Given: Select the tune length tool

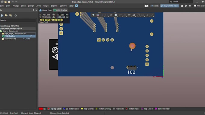Looking at the screenshot, I should click(125, 15).
